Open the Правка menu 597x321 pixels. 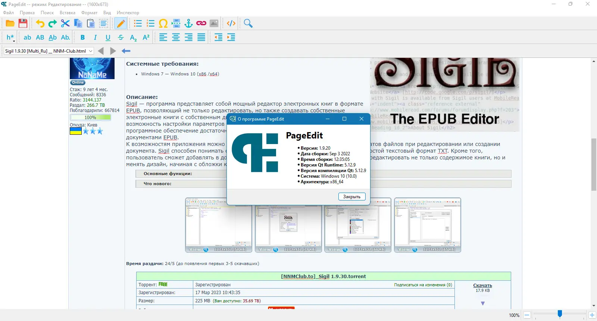click(27, 13)
